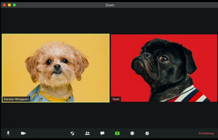The image size is (218, 140).
Task: Click the red End Meeting button
Action: click(206, 133)
